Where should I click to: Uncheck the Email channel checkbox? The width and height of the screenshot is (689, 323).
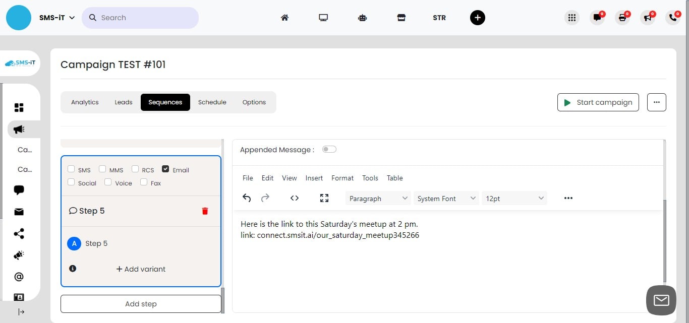165,168
